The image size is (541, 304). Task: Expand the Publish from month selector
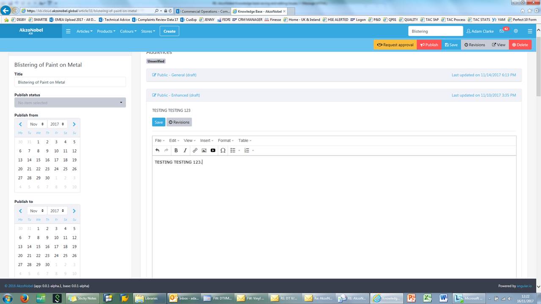point(37,124)
